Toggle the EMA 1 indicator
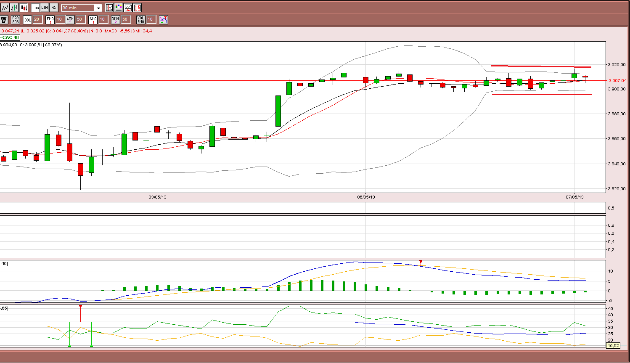 tap(50, 19)
